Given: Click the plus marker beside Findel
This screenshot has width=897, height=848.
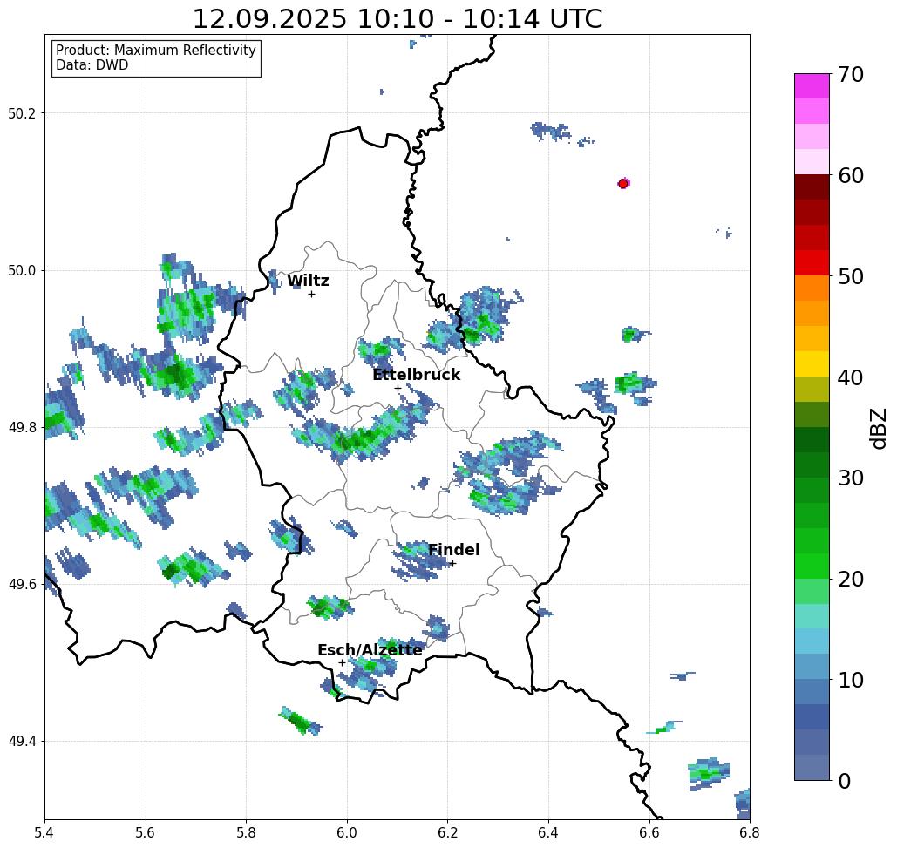Looking at the screenshot, I should coord(452,564).
